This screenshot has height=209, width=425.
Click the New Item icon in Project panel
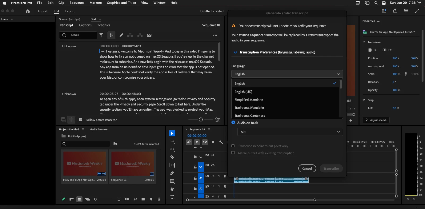pyautogui.click(x=151, y=199)
